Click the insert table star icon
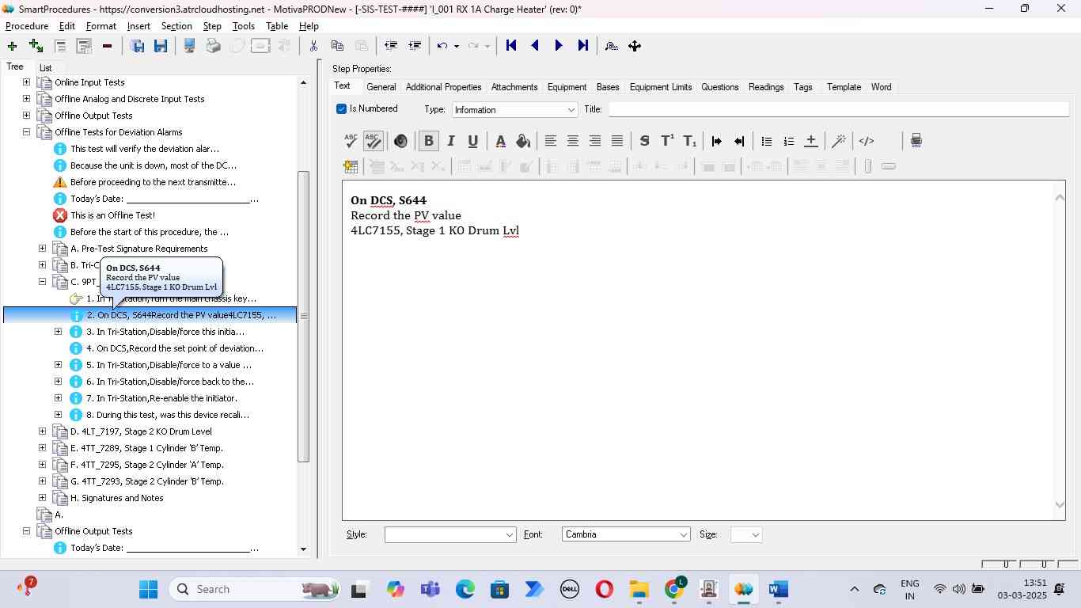Image resolution: width=1081 pixels, height=608 pixels. click(351, 166)
